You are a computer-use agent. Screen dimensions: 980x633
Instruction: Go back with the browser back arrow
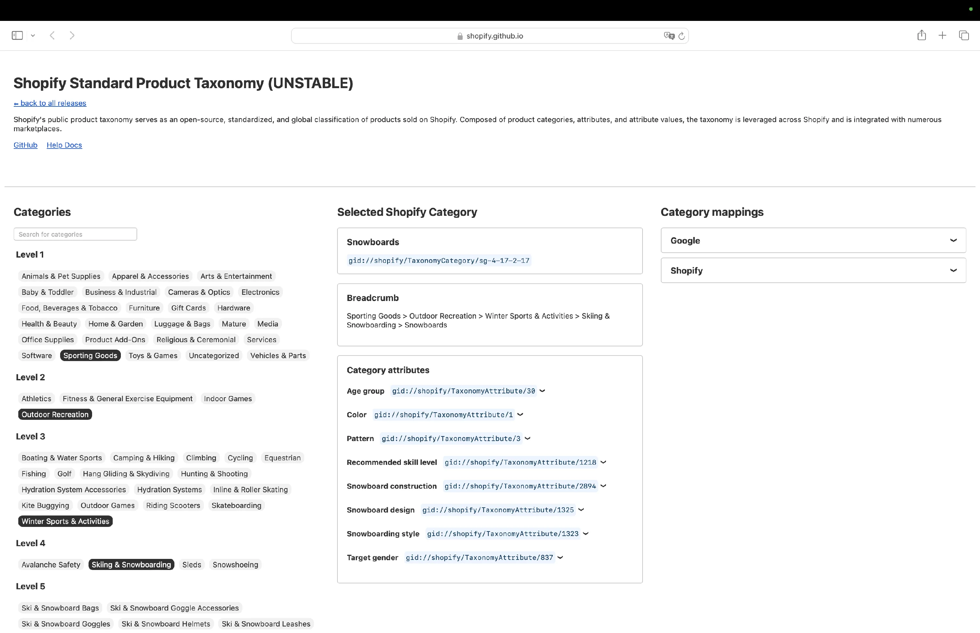pos(52,35)
